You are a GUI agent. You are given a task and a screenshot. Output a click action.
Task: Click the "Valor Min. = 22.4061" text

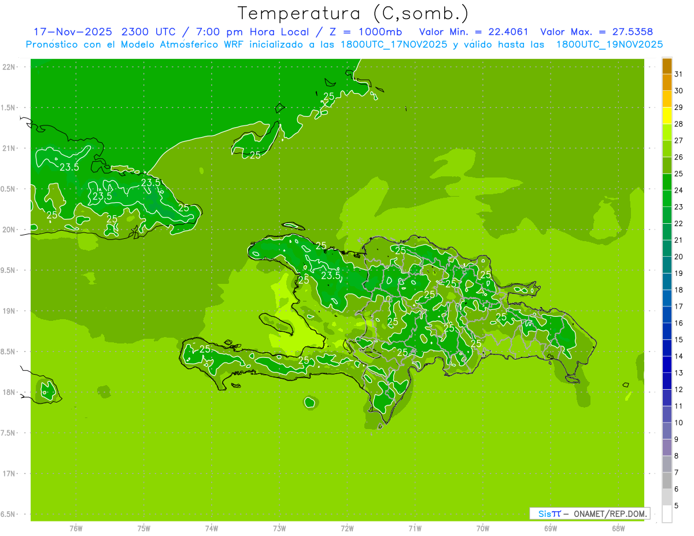coord(473,31)
